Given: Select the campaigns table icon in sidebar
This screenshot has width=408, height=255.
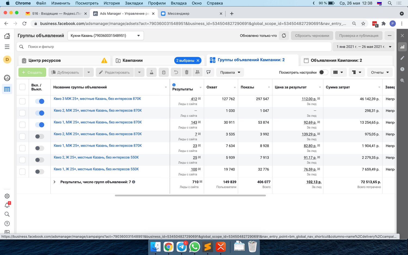Looking at the screenshot, I should pyautogui.click(x=7, y=89).
